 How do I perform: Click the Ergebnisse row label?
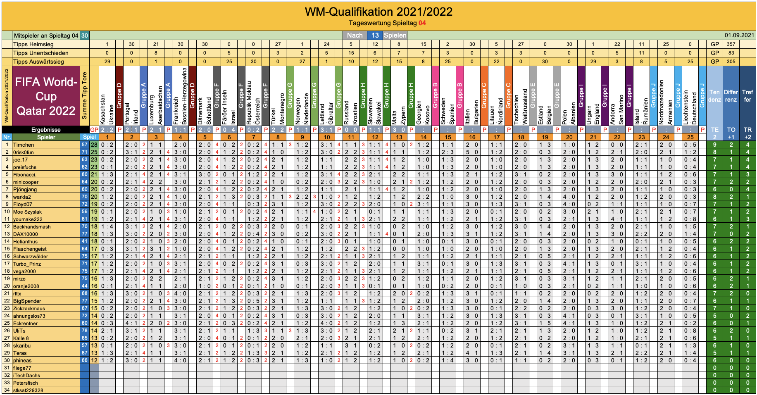tap(46, 130)
